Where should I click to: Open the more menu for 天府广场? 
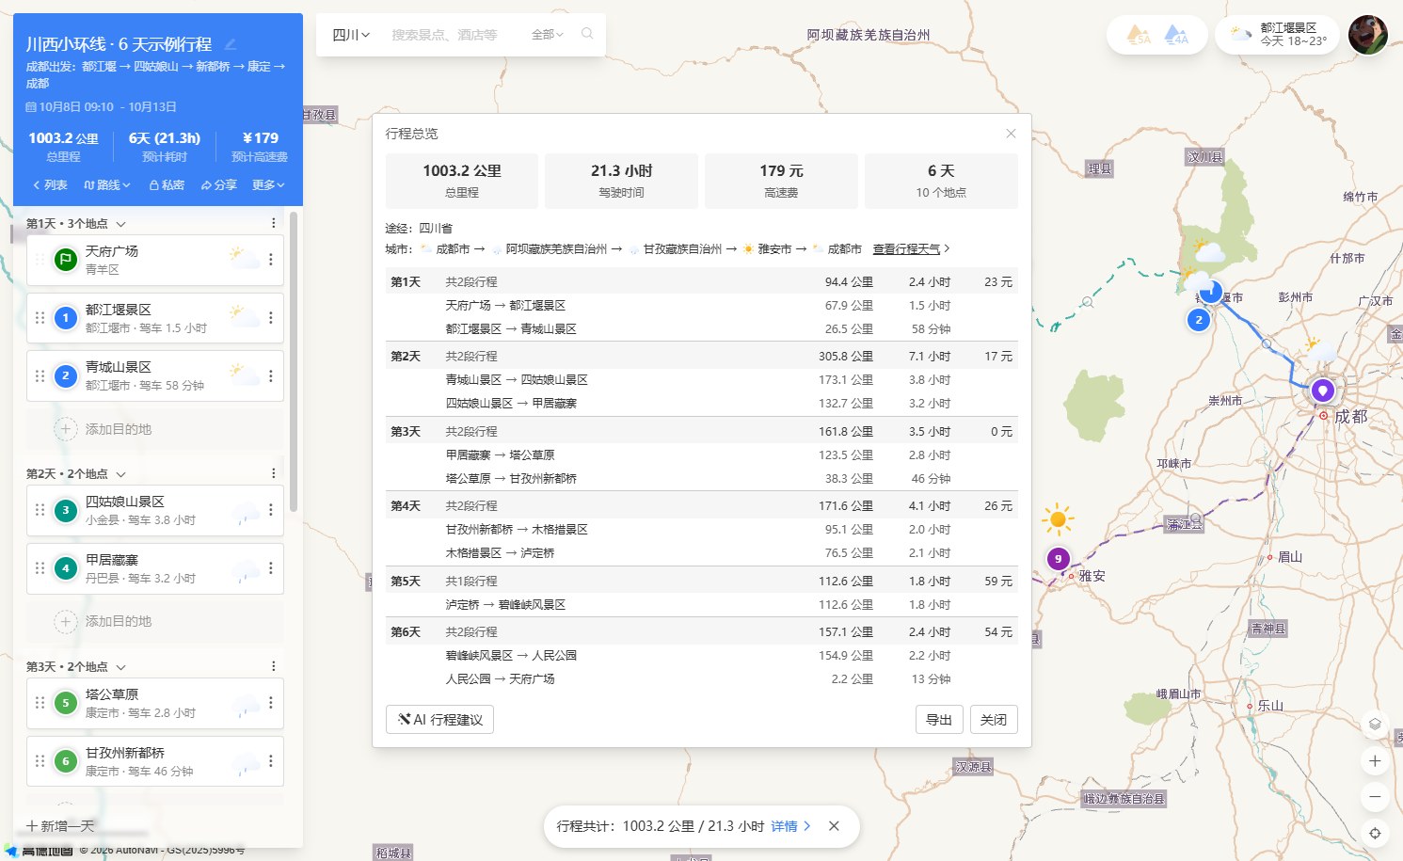[x=271, y=260]
